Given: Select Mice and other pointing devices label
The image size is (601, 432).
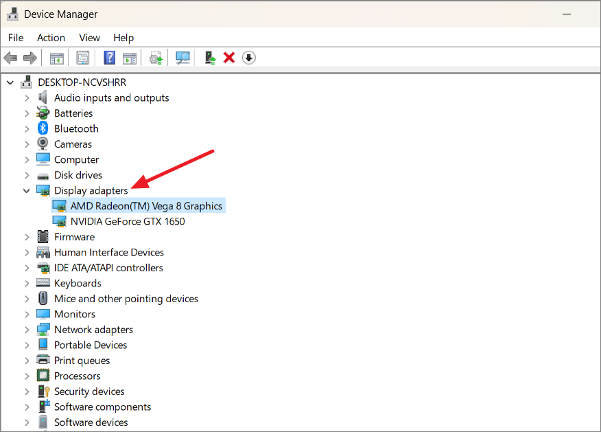Looking at the screenshot, I should (x=126, y=299).
